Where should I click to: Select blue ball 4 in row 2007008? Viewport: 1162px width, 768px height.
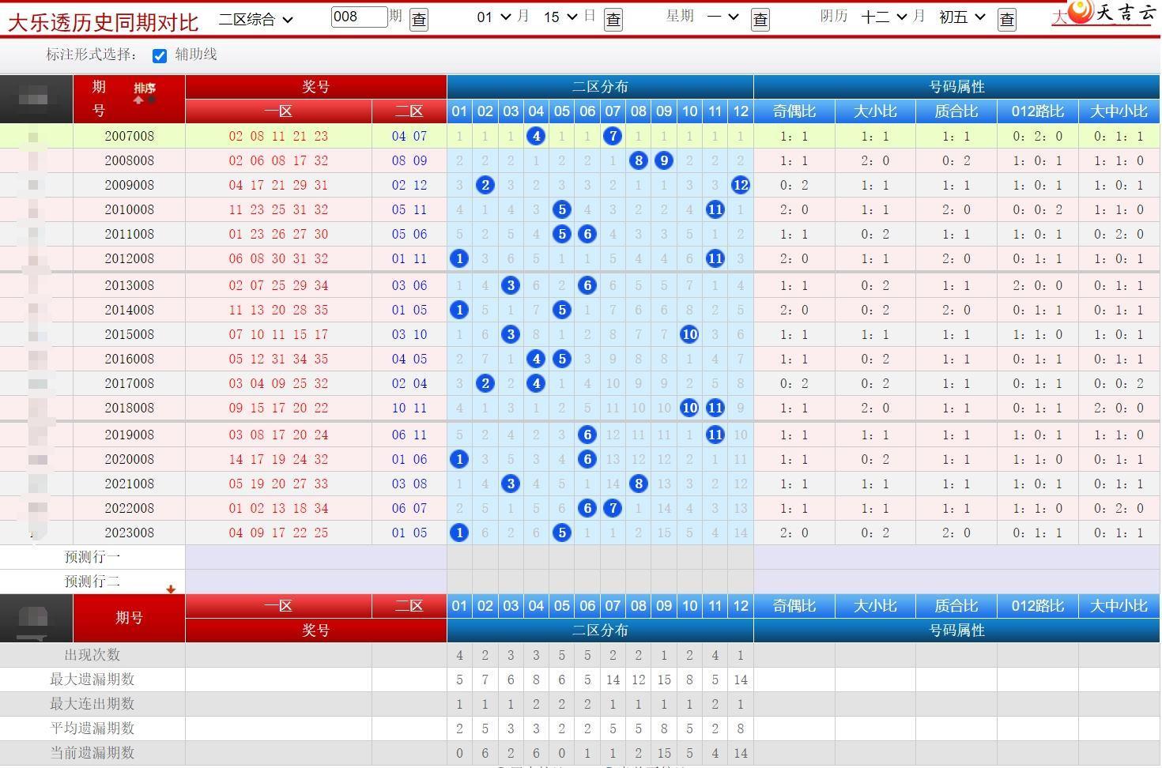tap(536, 136)
